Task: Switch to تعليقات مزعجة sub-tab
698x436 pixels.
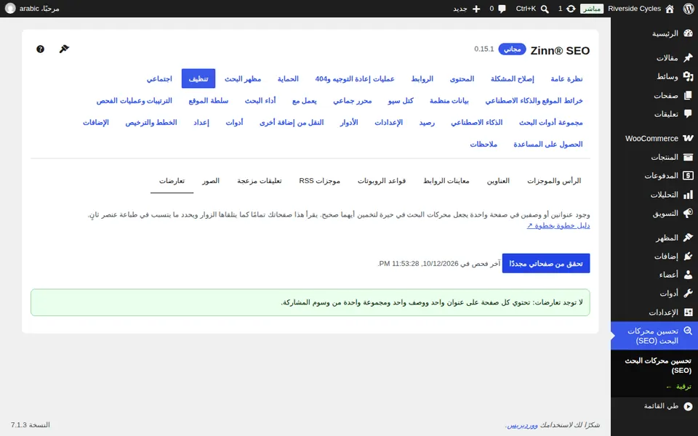Action: [x=259, y=181]
